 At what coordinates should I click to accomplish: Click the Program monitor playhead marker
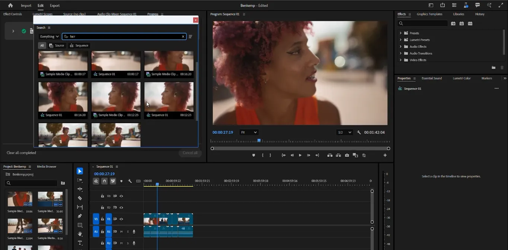[259, 141]
